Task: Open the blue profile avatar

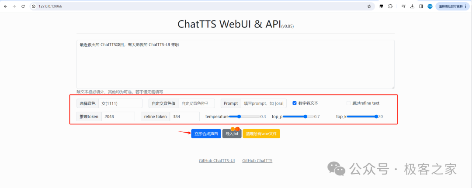Action: pyautogui.click(x=430, y=6)
